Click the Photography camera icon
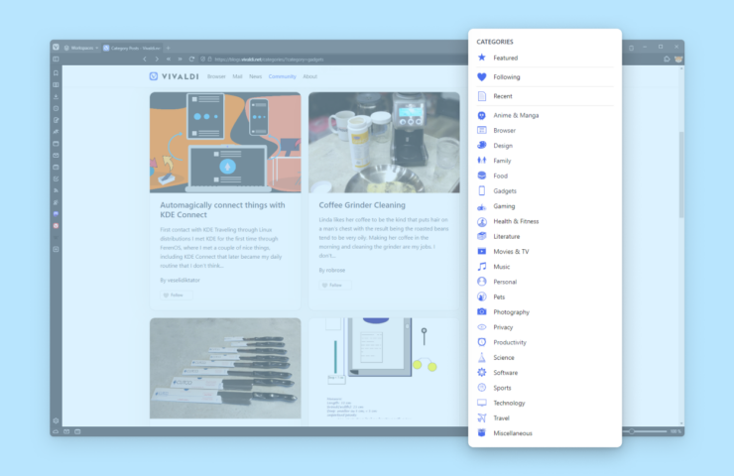Viewport: 734px width, 476px height. [482, 311]
